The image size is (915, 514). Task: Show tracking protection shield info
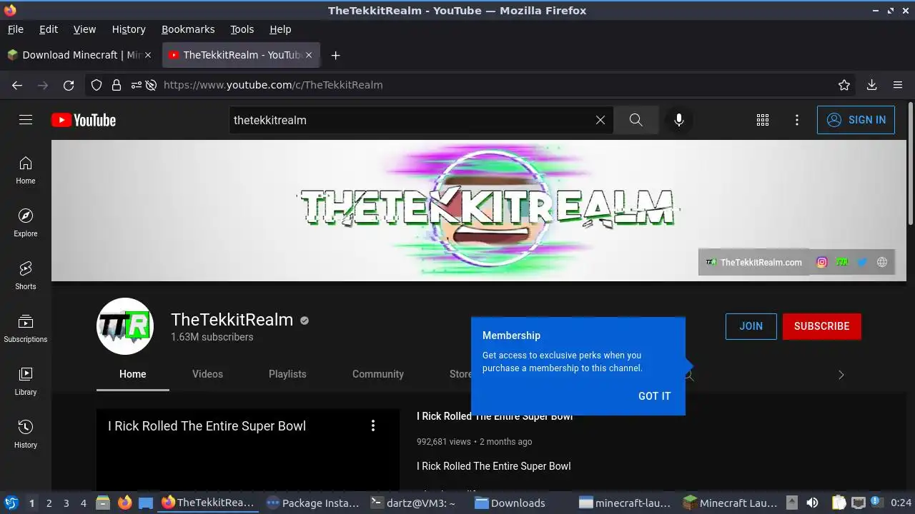coord(97,85)
